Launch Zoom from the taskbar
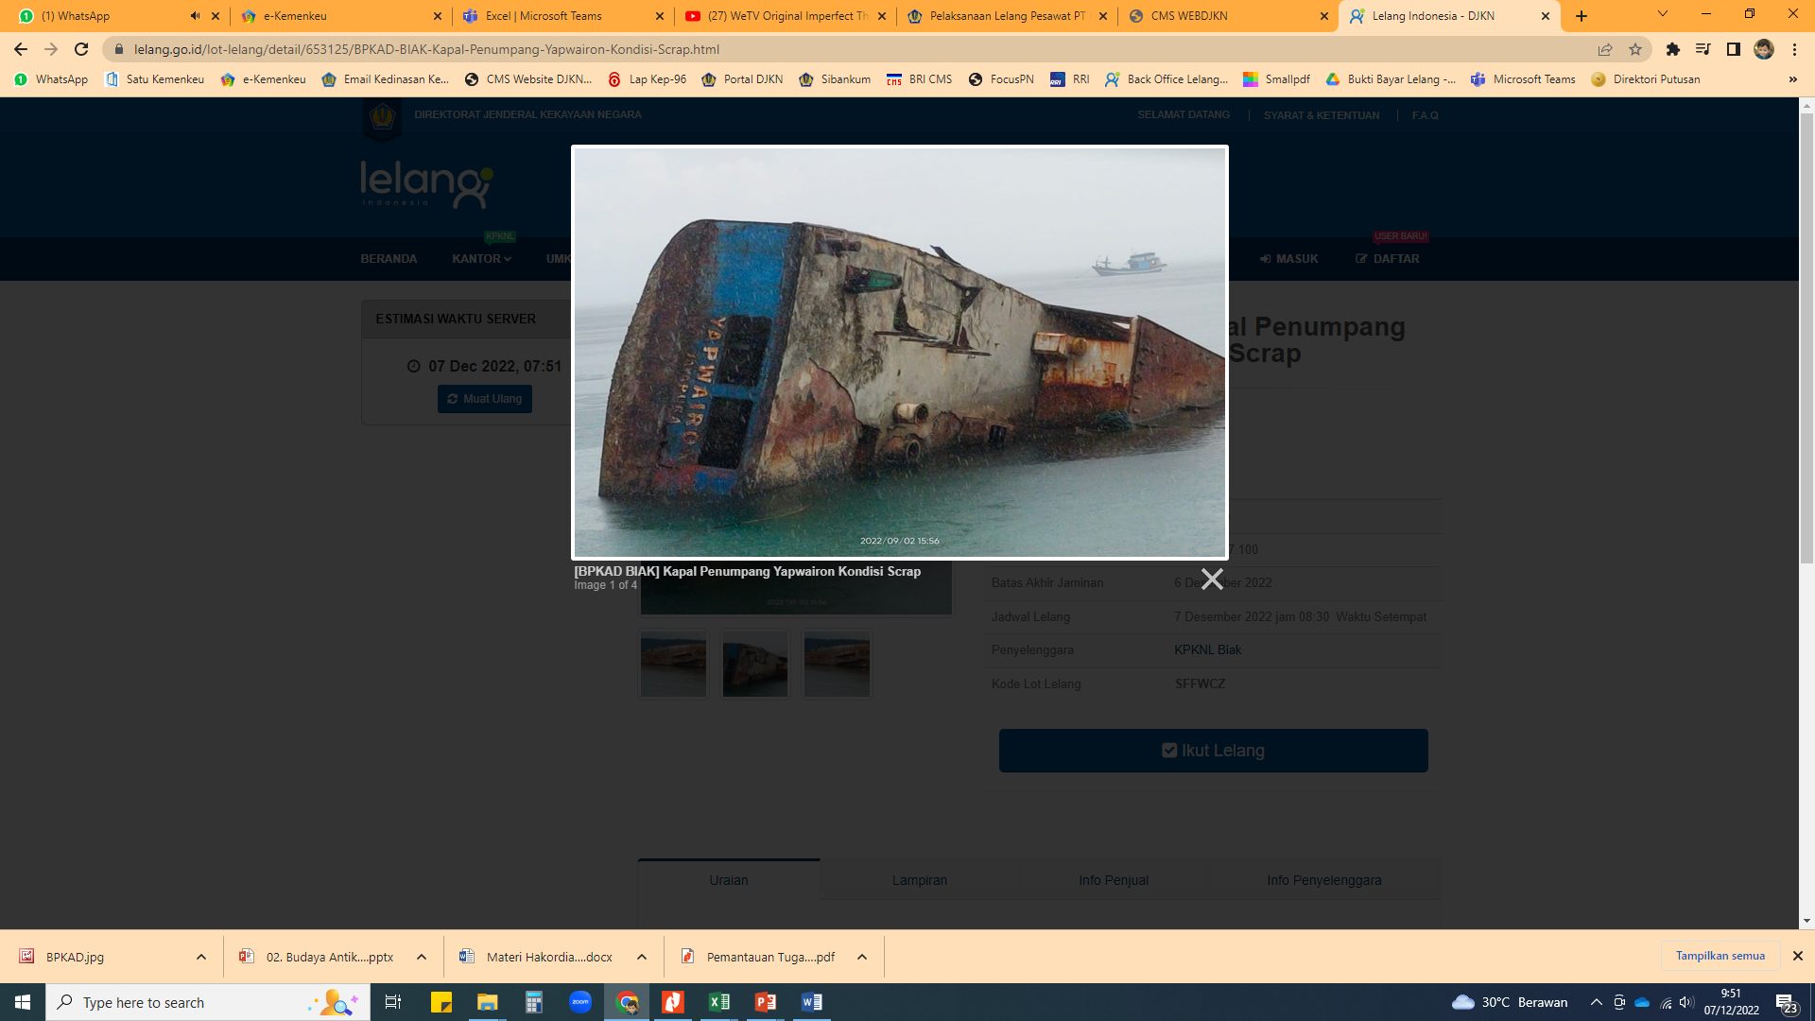The image size is (1815, 1021). click(x=580, y=1002)
